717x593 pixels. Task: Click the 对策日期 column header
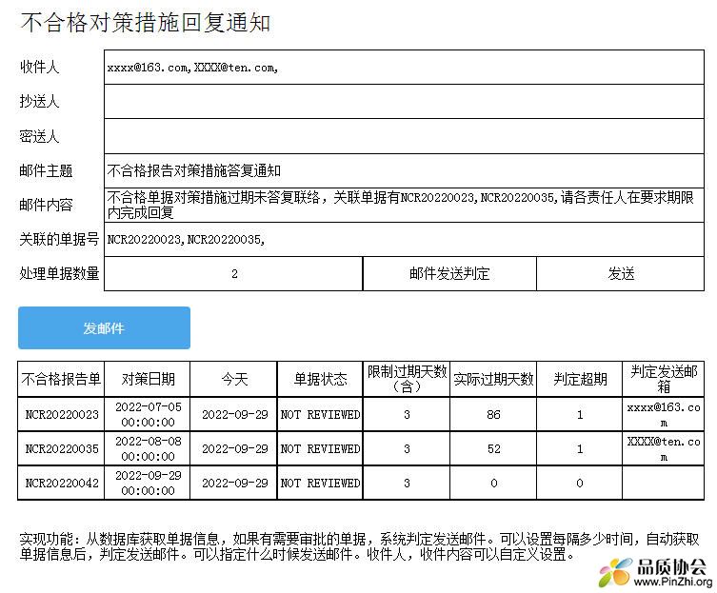(x=148, y=379)
